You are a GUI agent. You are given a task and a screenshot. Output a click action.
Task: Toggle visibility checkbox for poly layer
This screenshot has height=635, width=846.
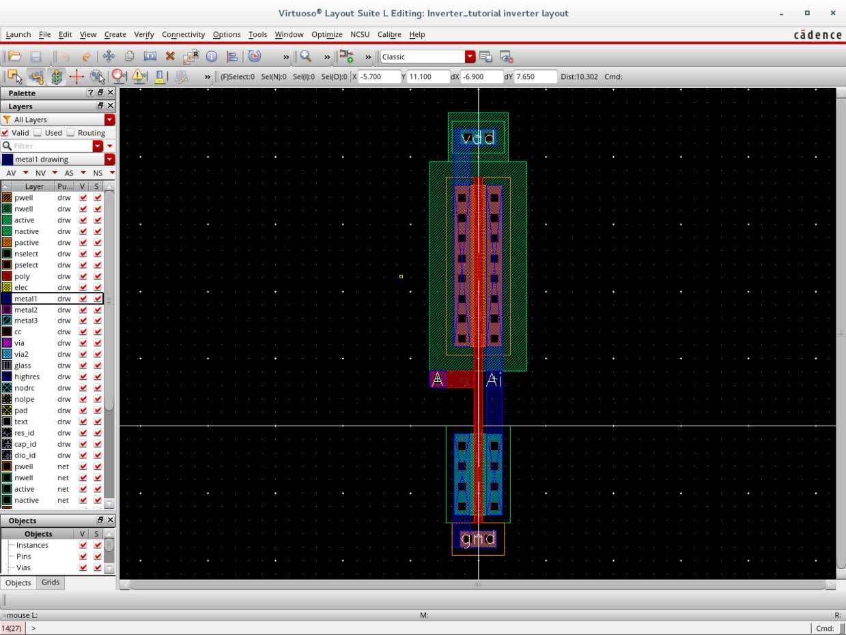point(83,276)
